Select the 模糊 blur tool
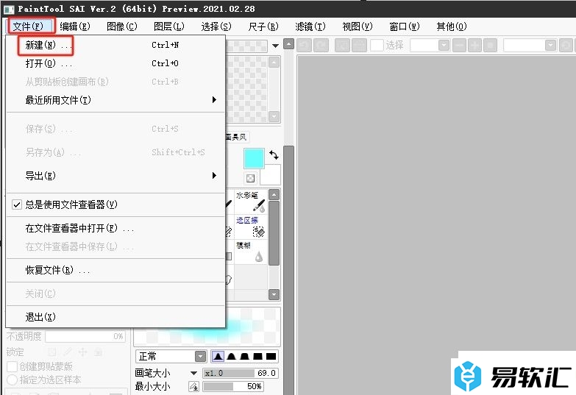The width and height of the screenshot is (576, 395). 251,252
